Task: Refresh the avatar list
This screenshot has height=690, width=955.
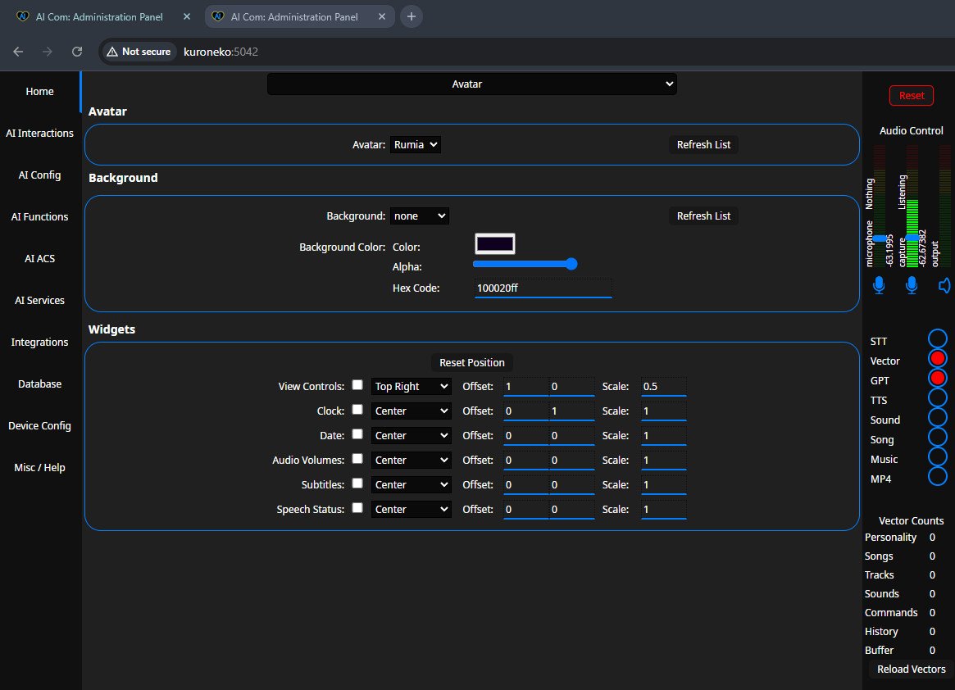Action: click(703, 144)
